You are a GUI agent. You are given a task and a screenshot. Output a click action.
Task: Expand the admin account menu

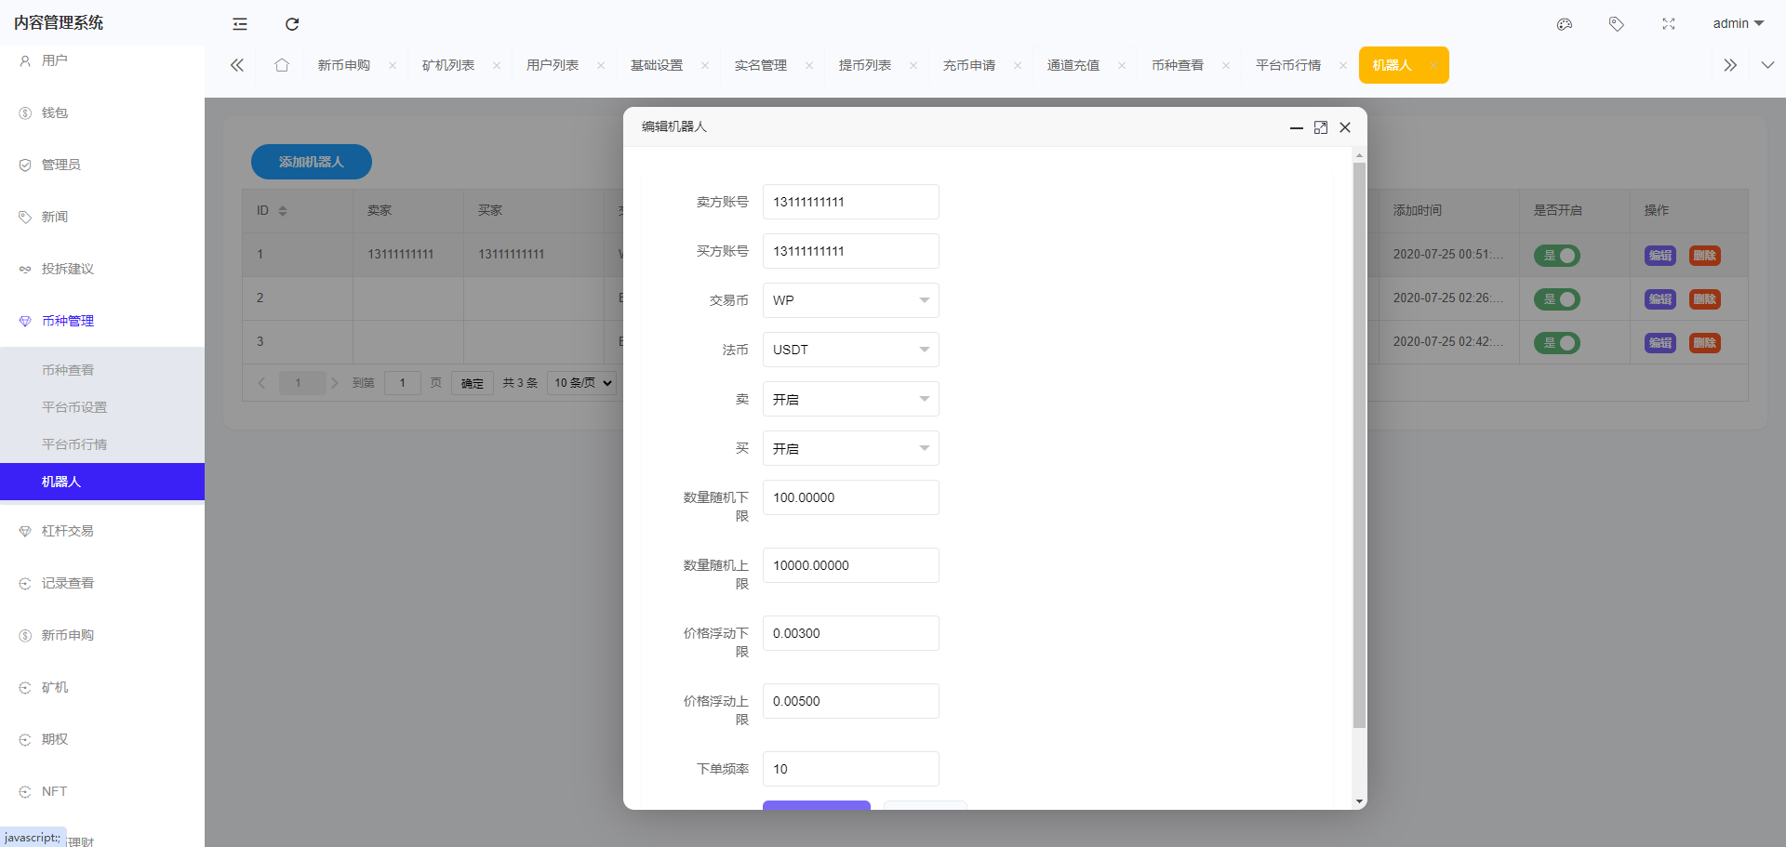pyautogui.click(x=1736, y=23)
